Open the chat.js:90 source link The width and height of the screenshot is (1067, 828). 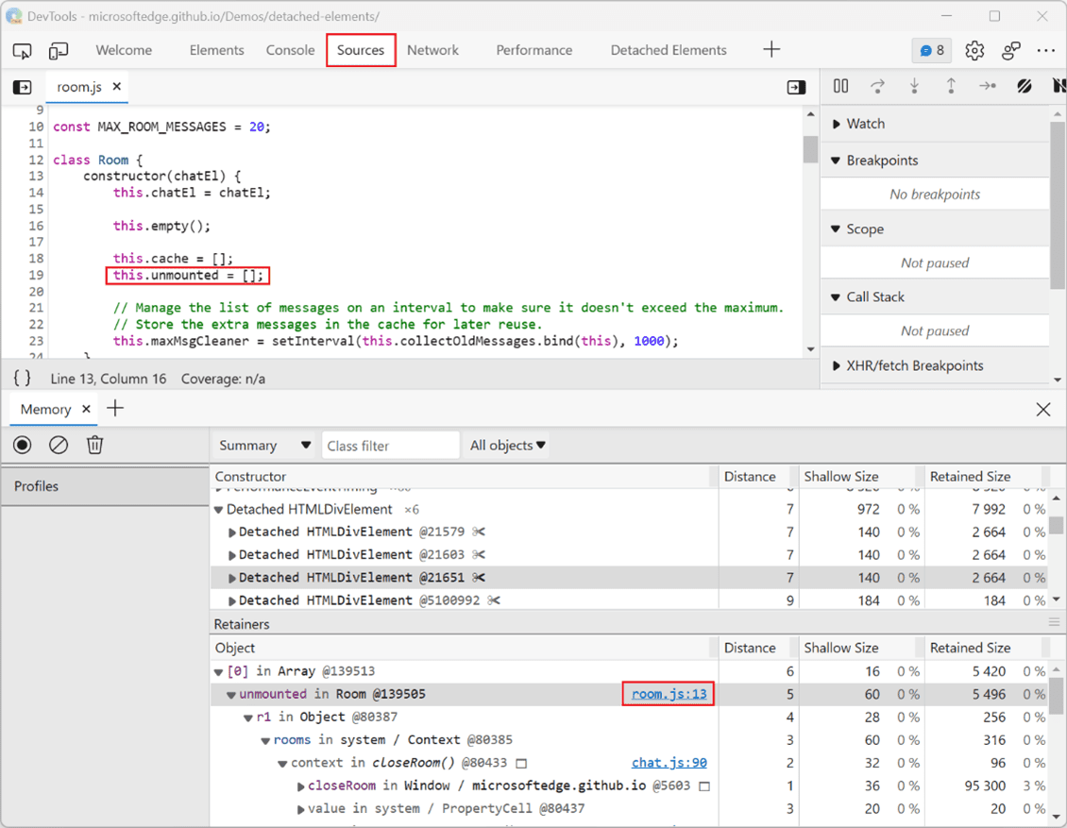coord(669,763)
